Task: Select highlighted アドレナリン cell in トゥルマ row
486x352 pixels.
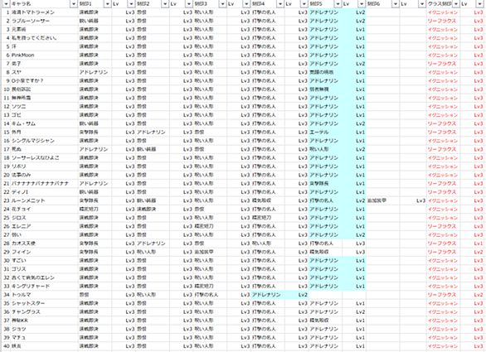Action: click(268, 295)
